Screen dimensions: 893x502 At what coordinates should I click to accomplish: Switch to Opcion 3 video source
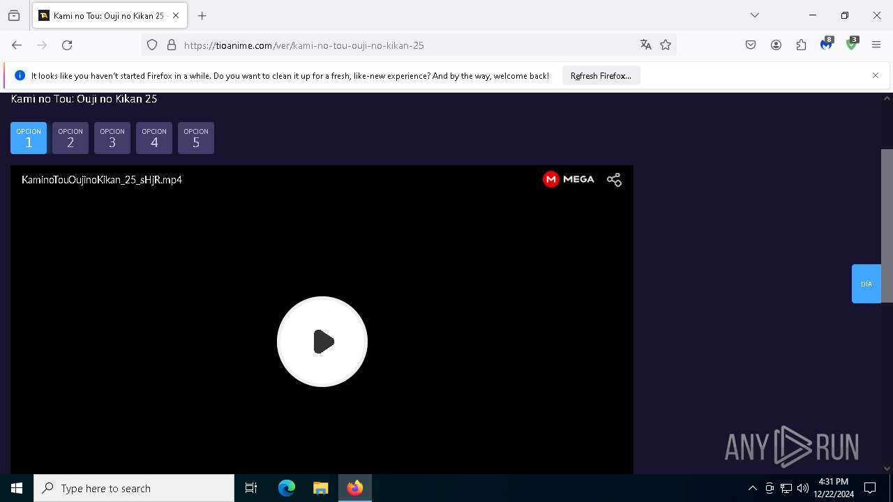(x=112, y=138)
